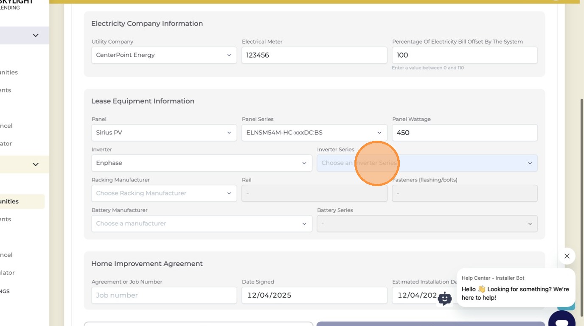Dismiss the Help Center popup with X

pyautogui.click(x=567, y=256)
